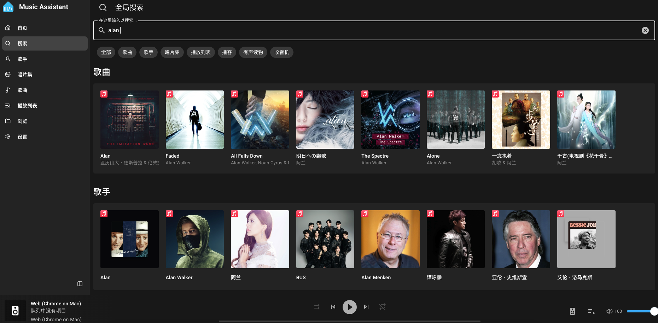The width and height of the screenshot is (658, 323).
Task: Click the Apple Music badge on Alan Menken
Action: point(365,214)
